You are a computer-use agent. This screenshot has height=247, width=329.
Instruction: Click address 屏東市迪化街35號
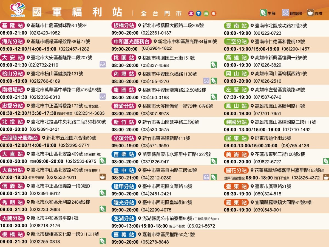click(273, 138)
